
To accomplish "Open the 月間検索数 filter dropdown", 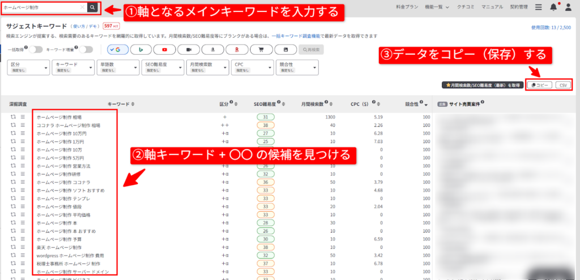I will pos(207,67).
